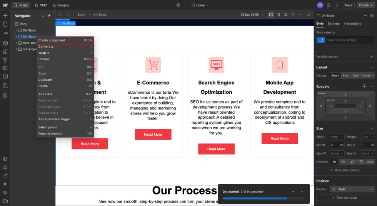Image resolution: width=377 pixels, height=206 pixels.
Task: Collapse the Get started checklist chevron
Action: 302,192
